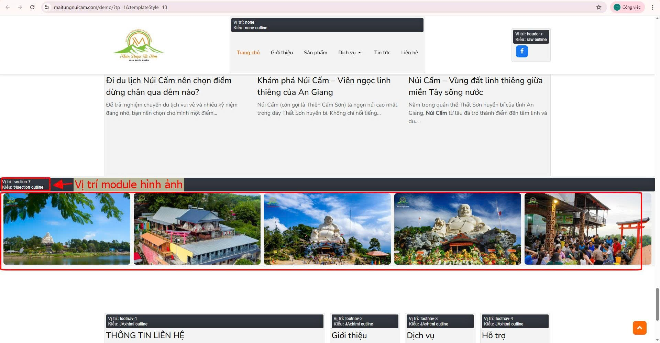Click the browser back arrow
This screenshot has width=660, height=343.
pyautogui.click(x=8, y=7)
